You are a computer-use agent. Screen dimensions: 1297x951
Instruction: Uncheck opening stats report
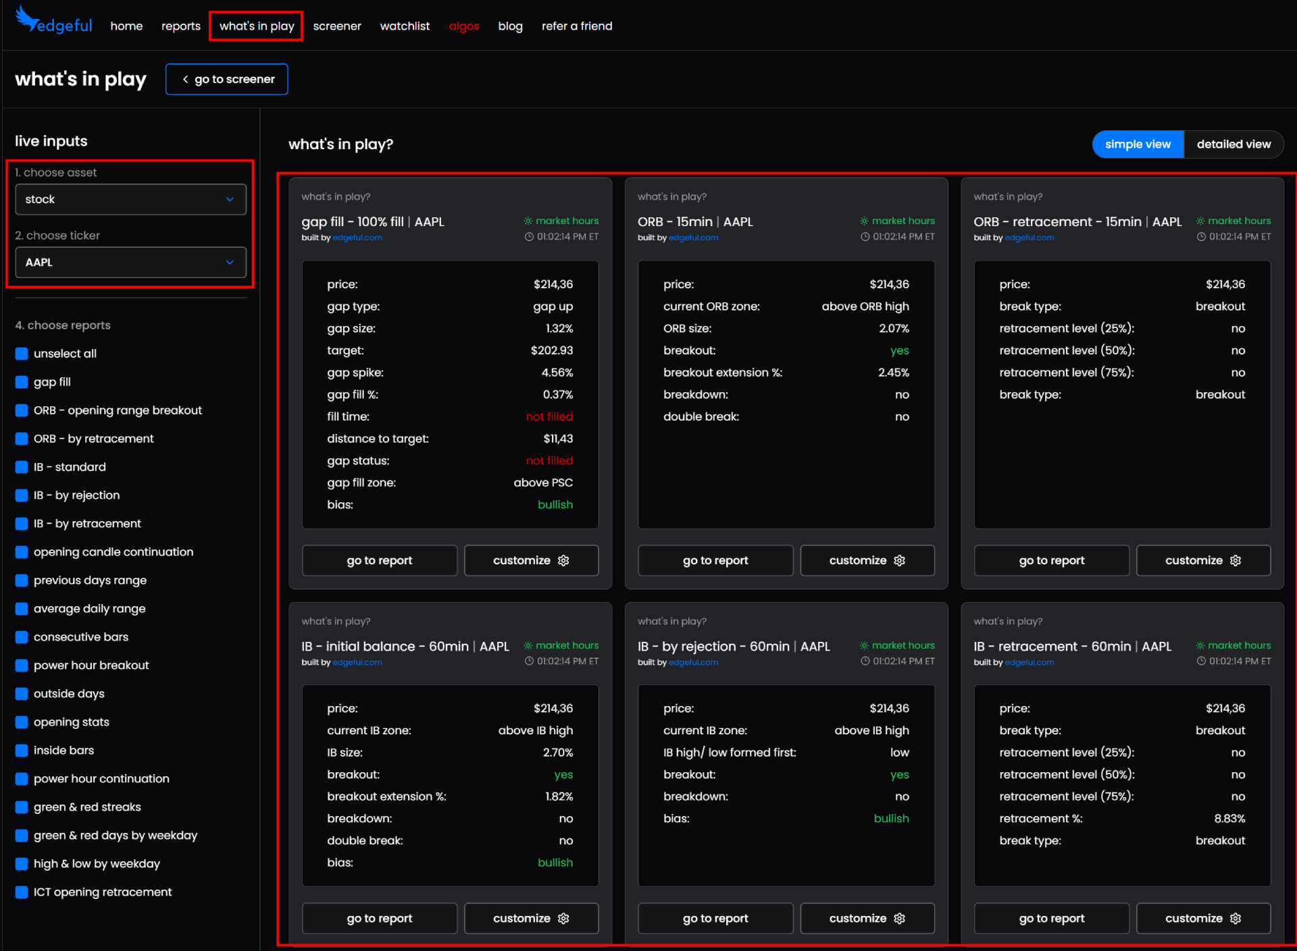point(22,722)
